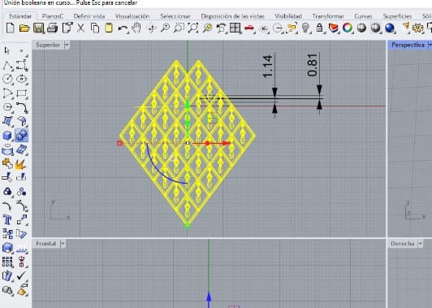
Task: Select the Cut scissors icon
Action: point(80,28)
